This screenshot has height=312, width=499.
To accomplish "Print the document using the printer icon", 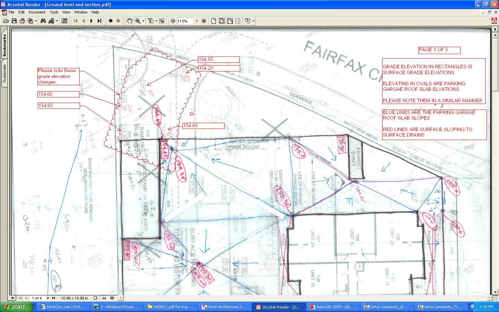I will (x=22, y=21).
